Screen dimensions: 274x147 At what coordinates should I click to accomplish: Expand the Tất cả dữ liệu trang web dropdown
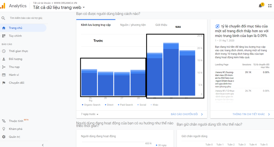(x=84, y=7)
